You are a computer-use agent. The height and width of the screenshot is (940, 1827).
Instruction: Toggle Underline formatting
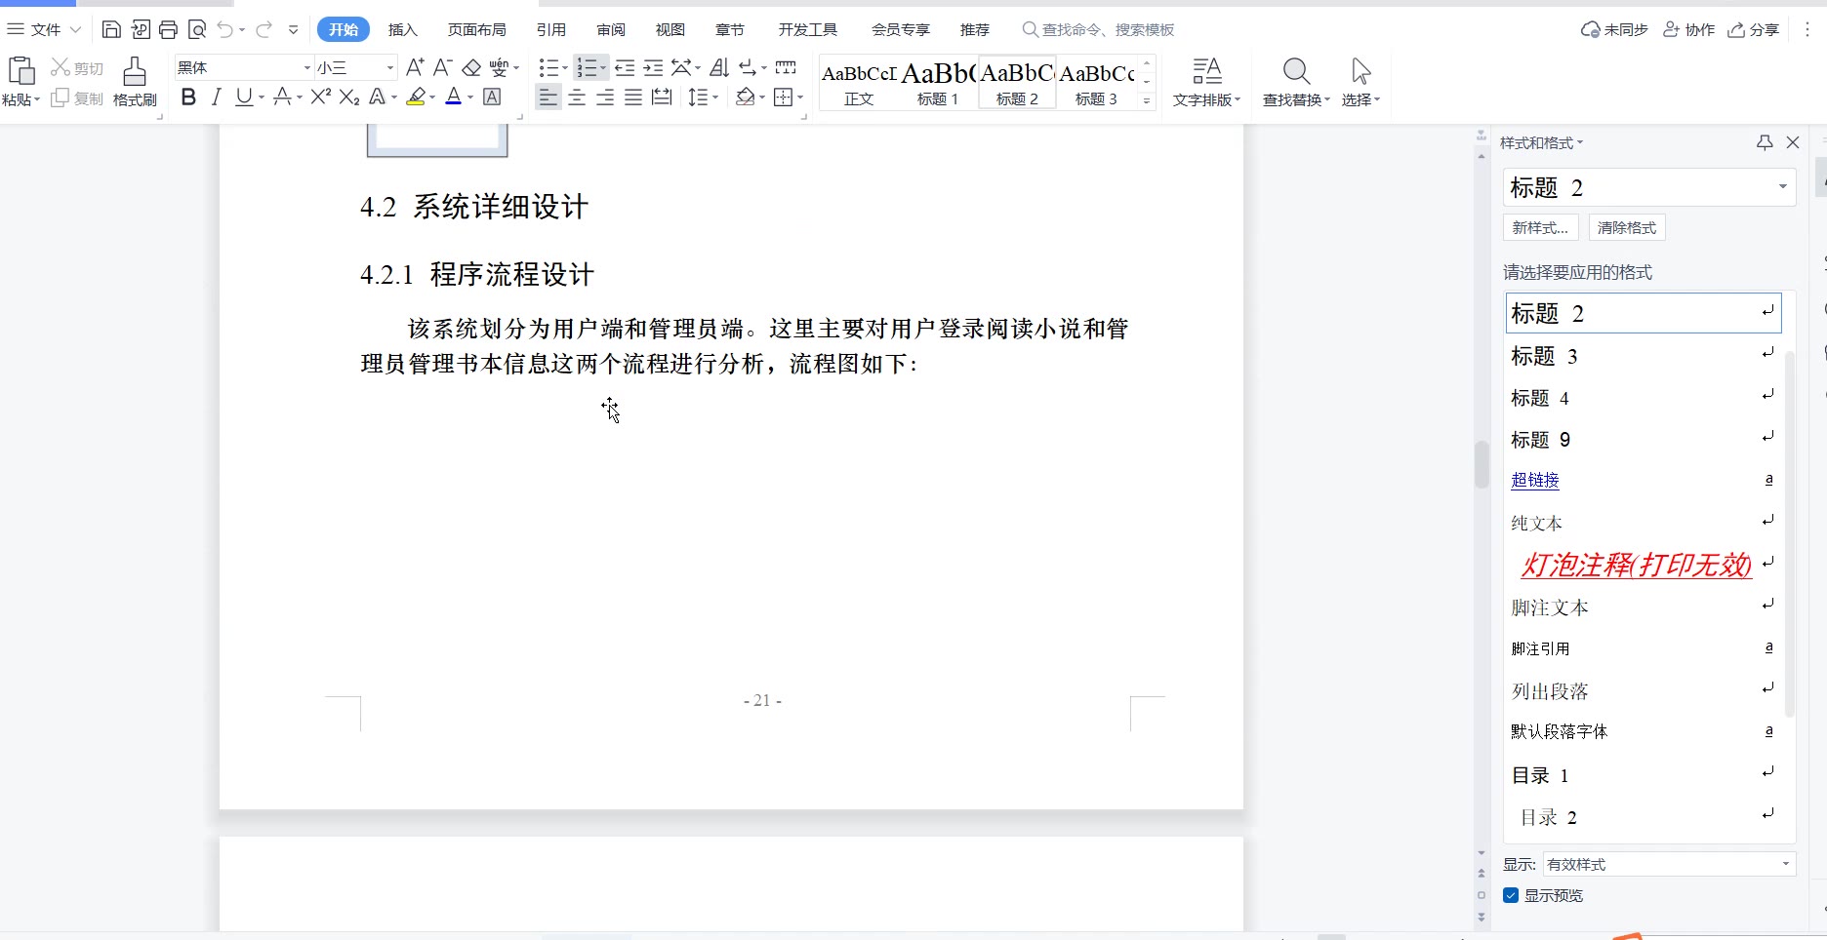pos(244,98)
